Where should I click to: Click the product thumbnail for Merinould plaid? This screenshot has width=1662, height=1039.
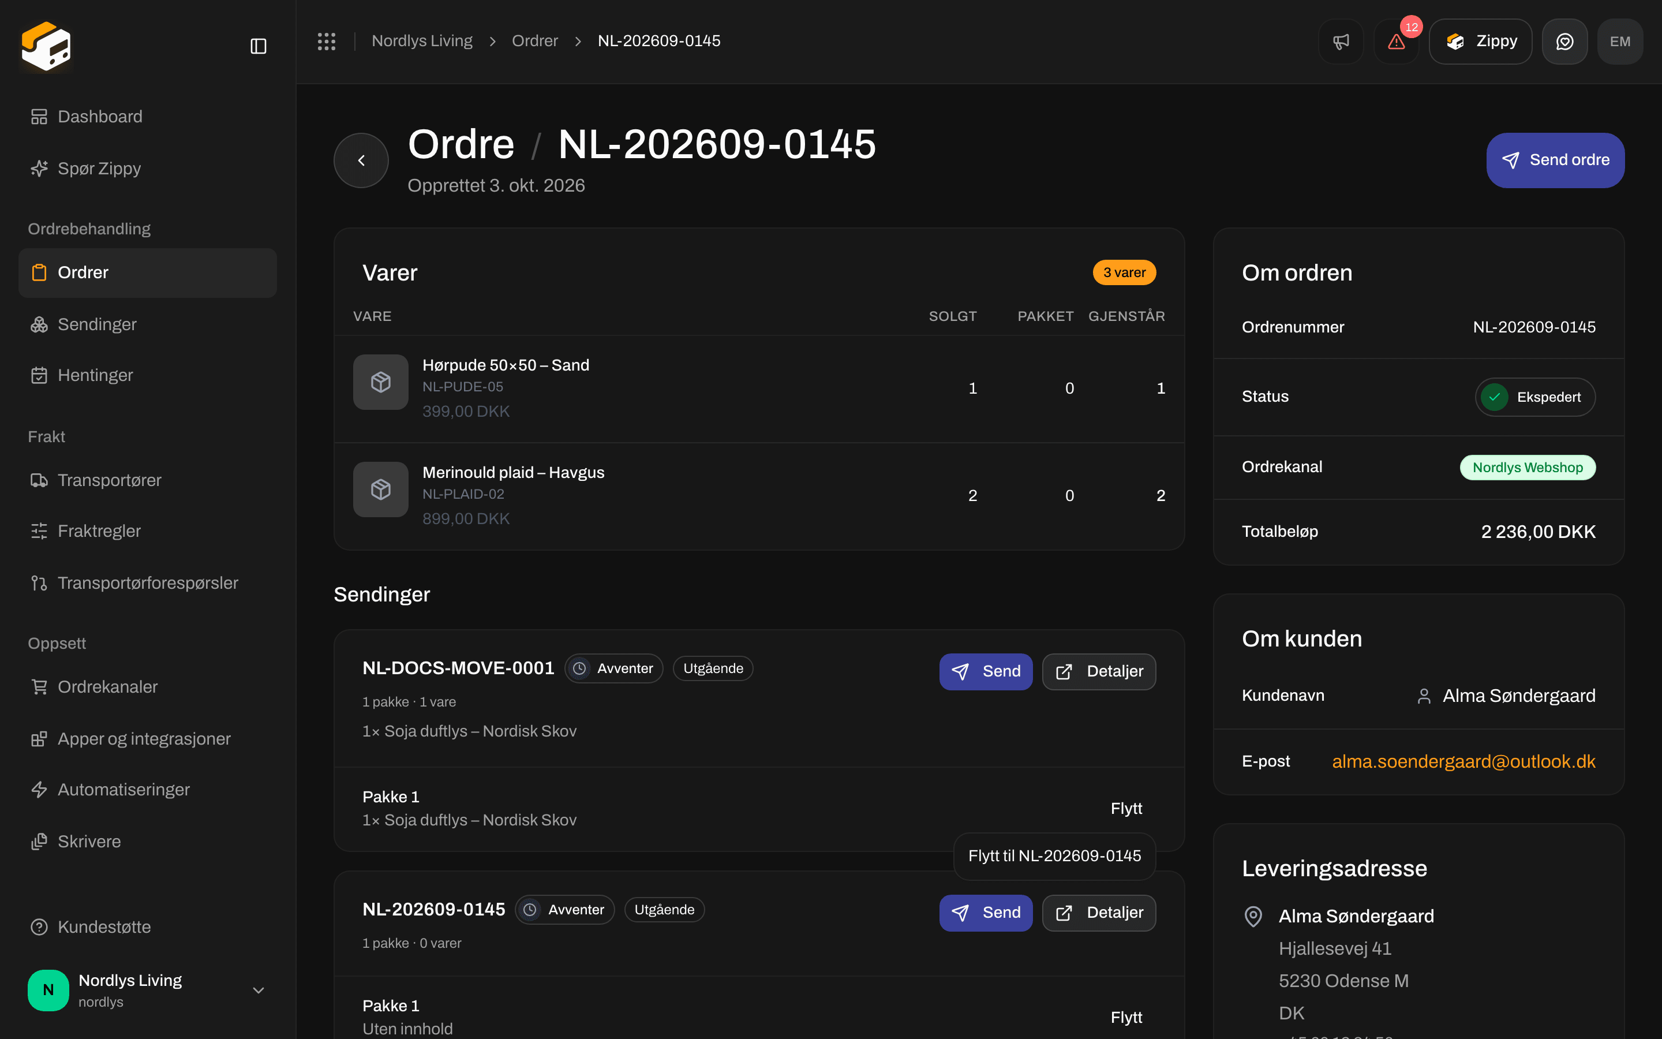pyautogui.click(x=380, y=489)
